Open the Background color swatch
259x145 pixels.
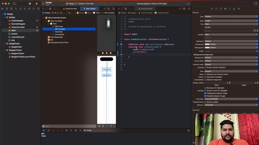(207, 48)
